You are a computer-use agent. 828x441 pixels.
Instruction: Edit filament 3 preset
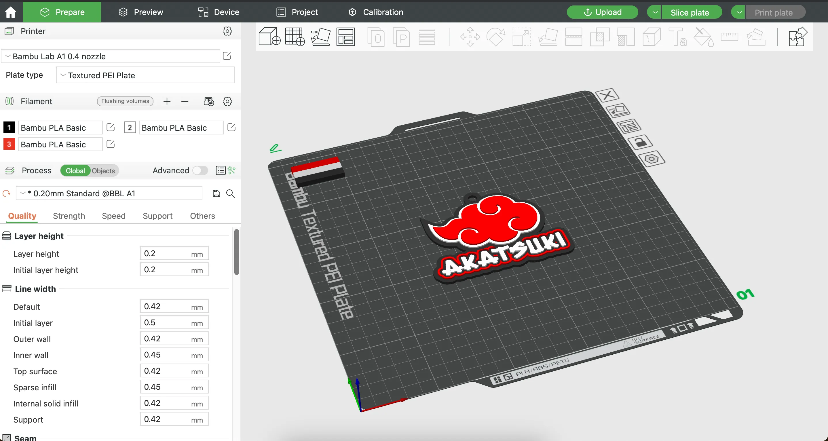coord(111,144)
